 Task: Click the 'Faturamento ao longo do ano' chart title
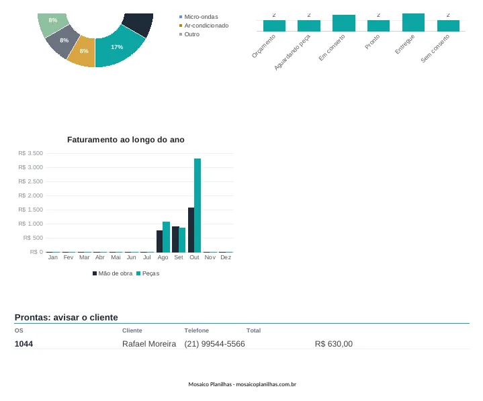126,140
